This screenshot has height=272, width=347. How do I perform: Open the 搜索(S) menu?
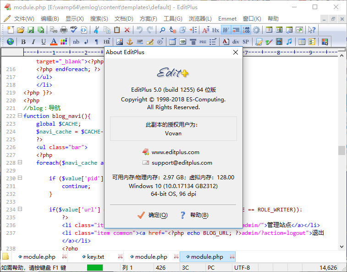pyautogui.click(x=99, y=19)
